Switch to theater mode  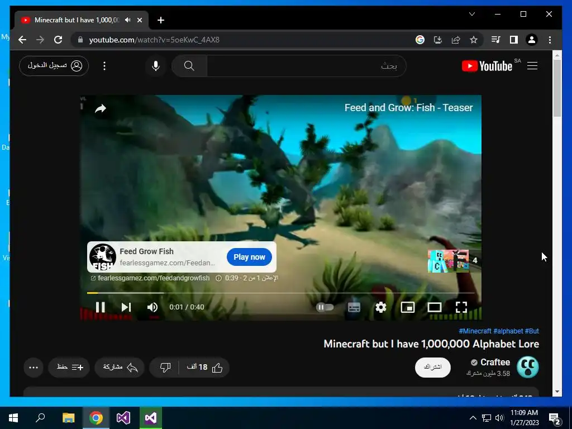tap(435, 307)
